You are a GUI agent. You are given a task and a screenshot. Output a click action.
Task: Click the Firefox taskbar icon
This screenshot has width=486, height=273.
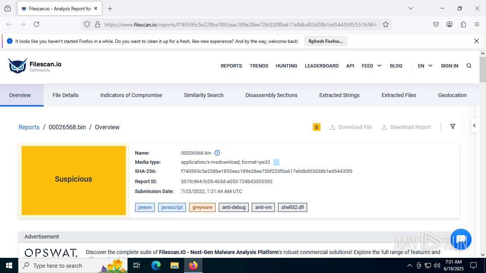(x=193, y=265)
